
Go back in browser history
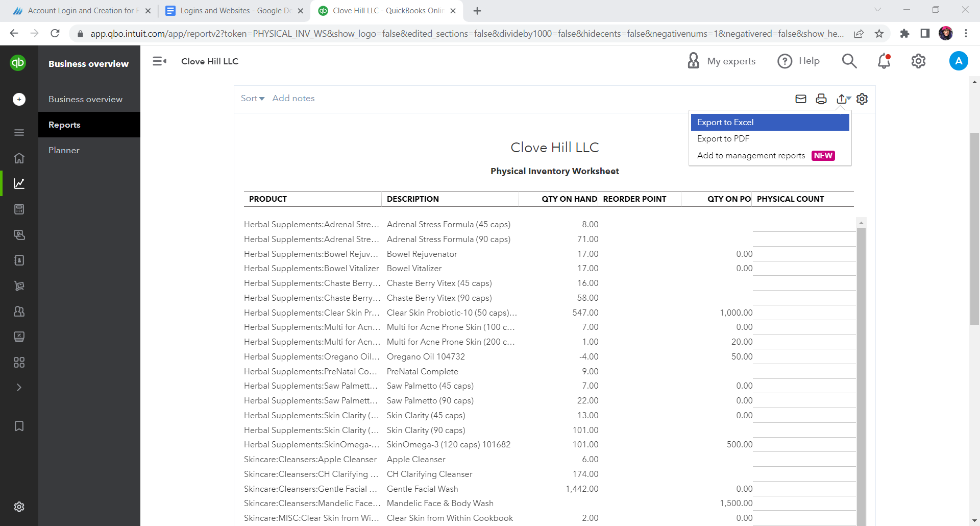tap(14, 34)
